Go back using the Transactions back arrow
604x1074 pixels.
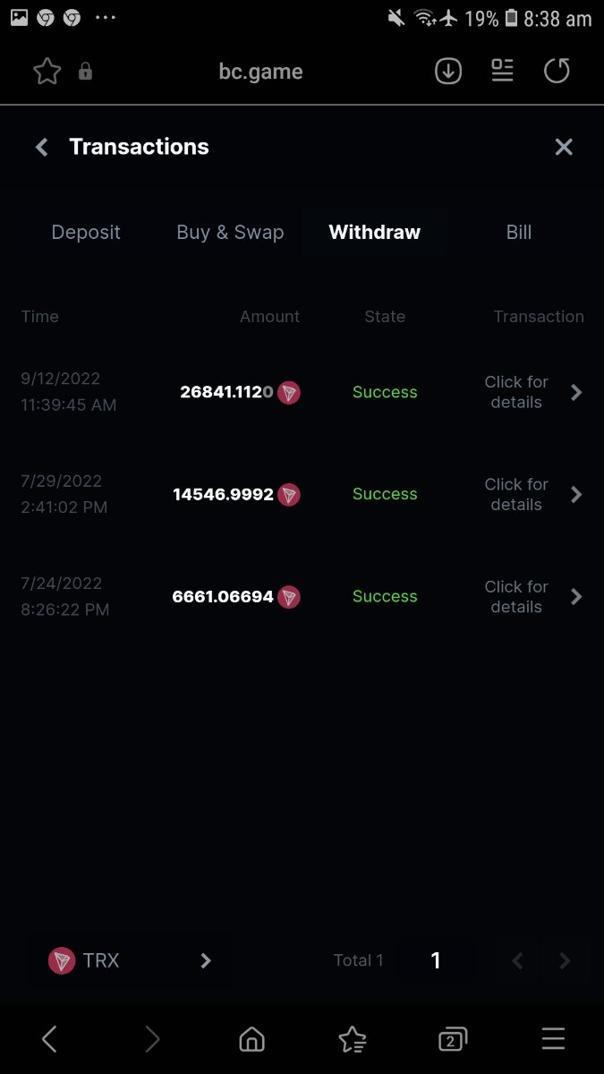click(x=41, y=148)
